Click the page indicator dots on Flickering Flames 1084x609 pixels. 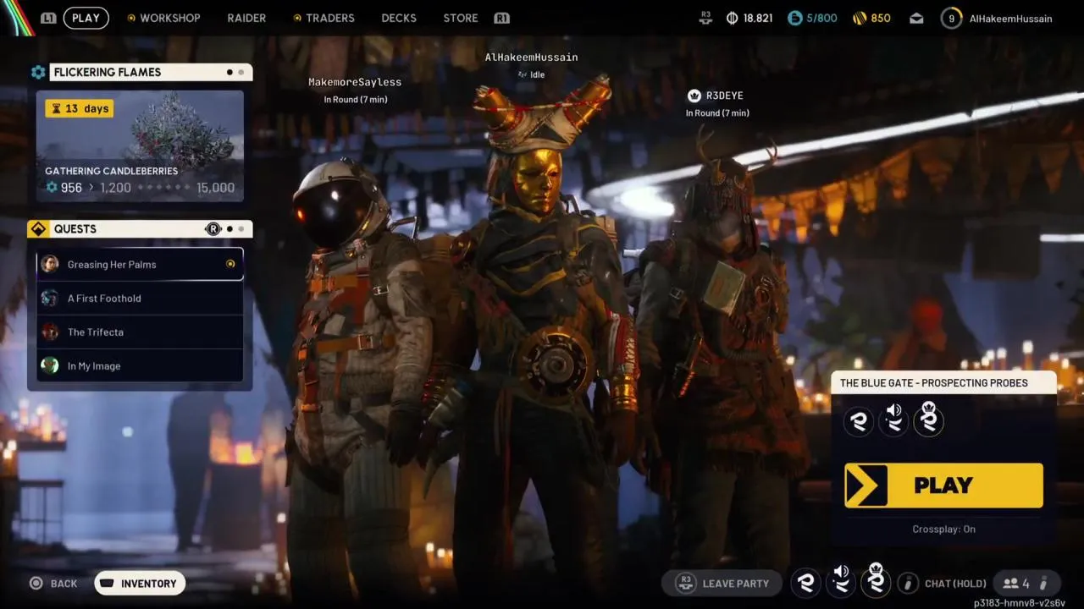point(235,72)
